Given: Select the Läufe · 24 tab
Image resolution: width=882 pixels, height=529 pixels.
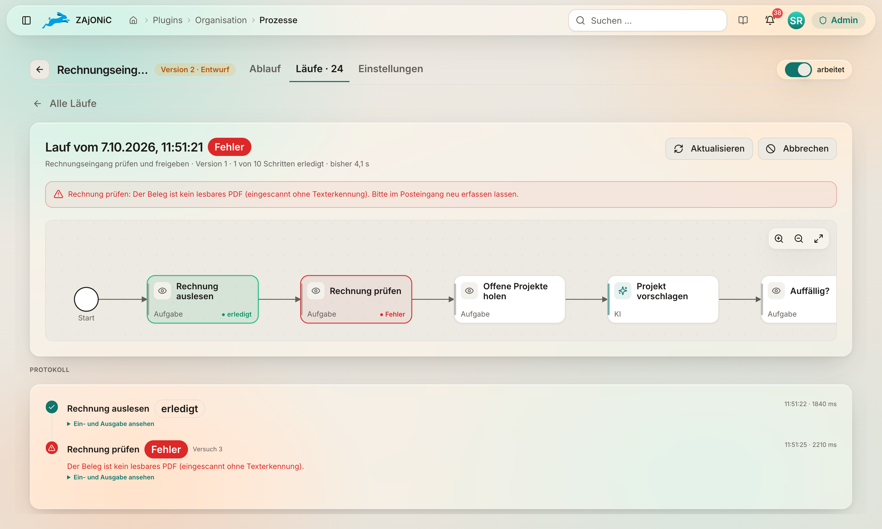Looking at the screenshot, I should (x=319, y=69).
